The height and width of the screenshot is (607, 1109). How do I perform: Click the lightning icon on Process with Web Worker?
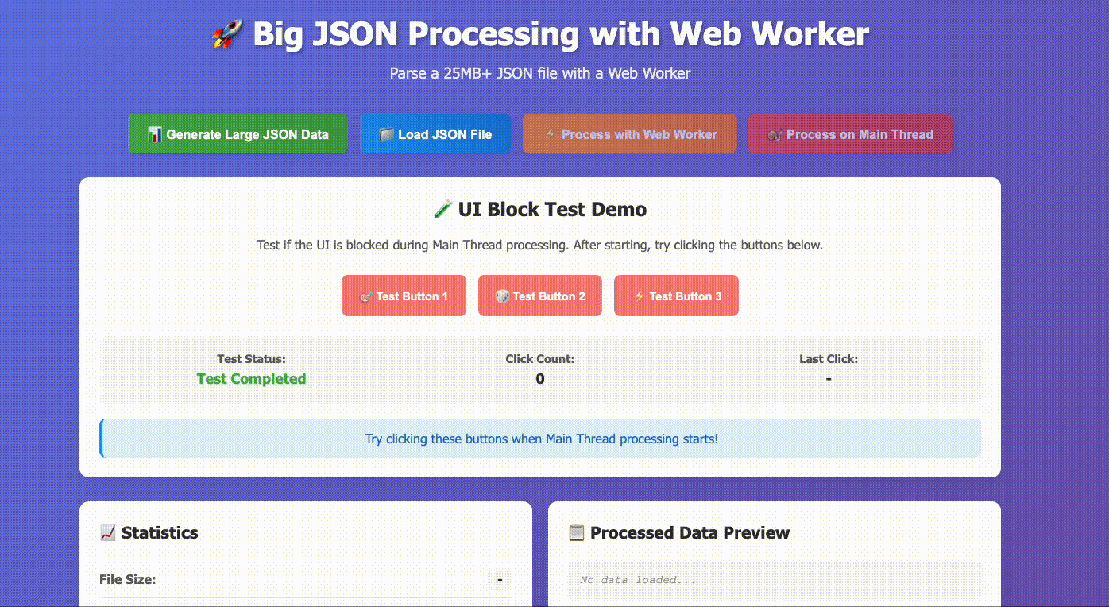pyautogui.click(x=550, y=133)
